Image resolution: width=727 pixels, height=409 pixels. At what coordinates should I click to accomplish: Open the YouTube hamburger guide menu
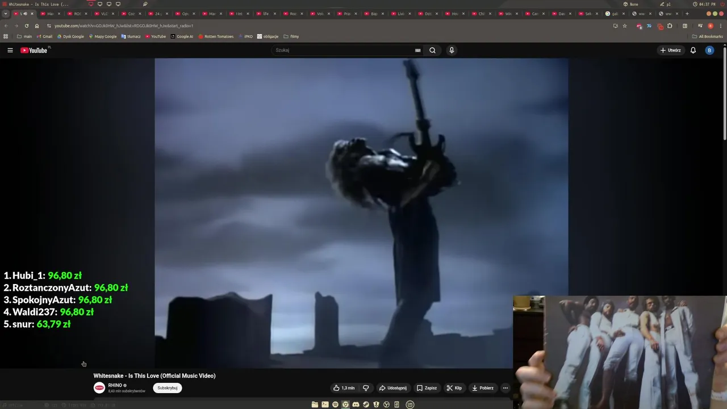(x=10, y=50)
